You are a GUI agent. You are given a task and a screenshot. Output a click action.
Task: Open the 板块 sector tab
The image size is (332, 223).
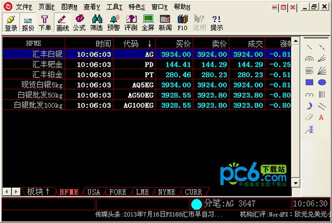[38, 192]
